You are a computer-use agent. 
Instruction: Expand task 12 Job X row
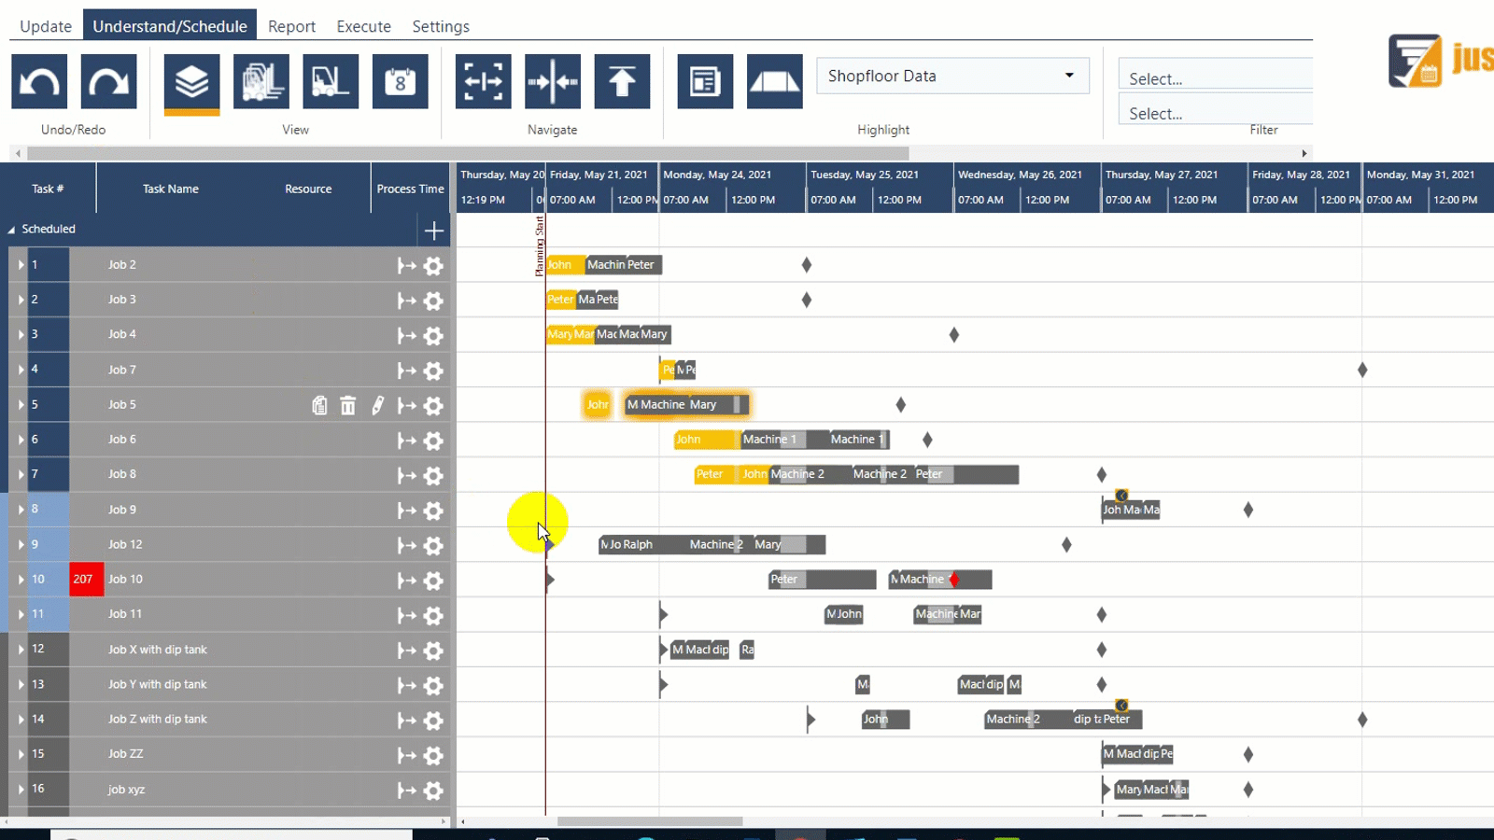pos(21,649)
